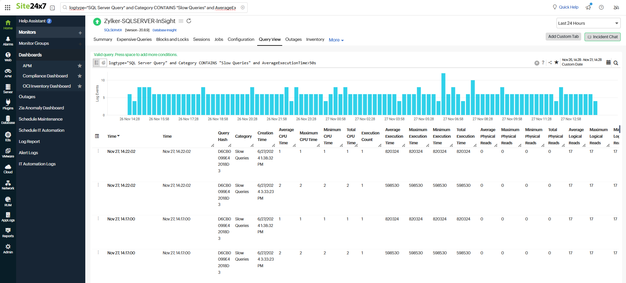Favorite the APM dashboard with its star
The height and width of the screenshot is (283, 626).
(80, 66)
